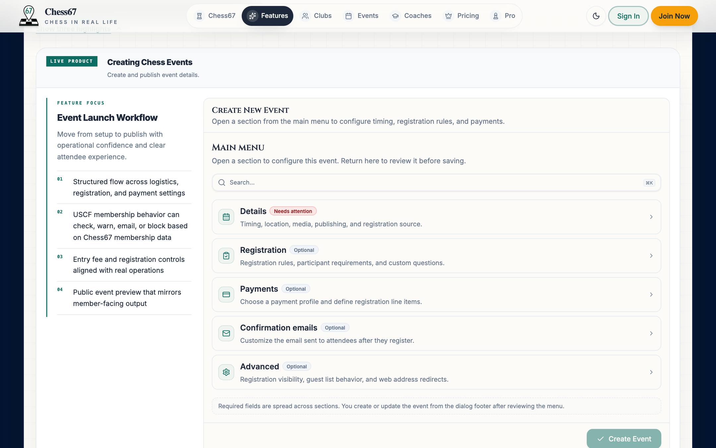Go to the Clubs nav item
Image resolution: width=716 pixels, height=448 pixels.
point(316,16)
